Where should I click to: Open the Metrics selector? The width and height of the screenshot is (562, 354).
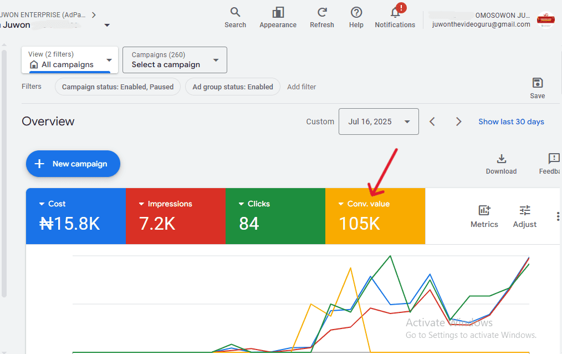484,216
